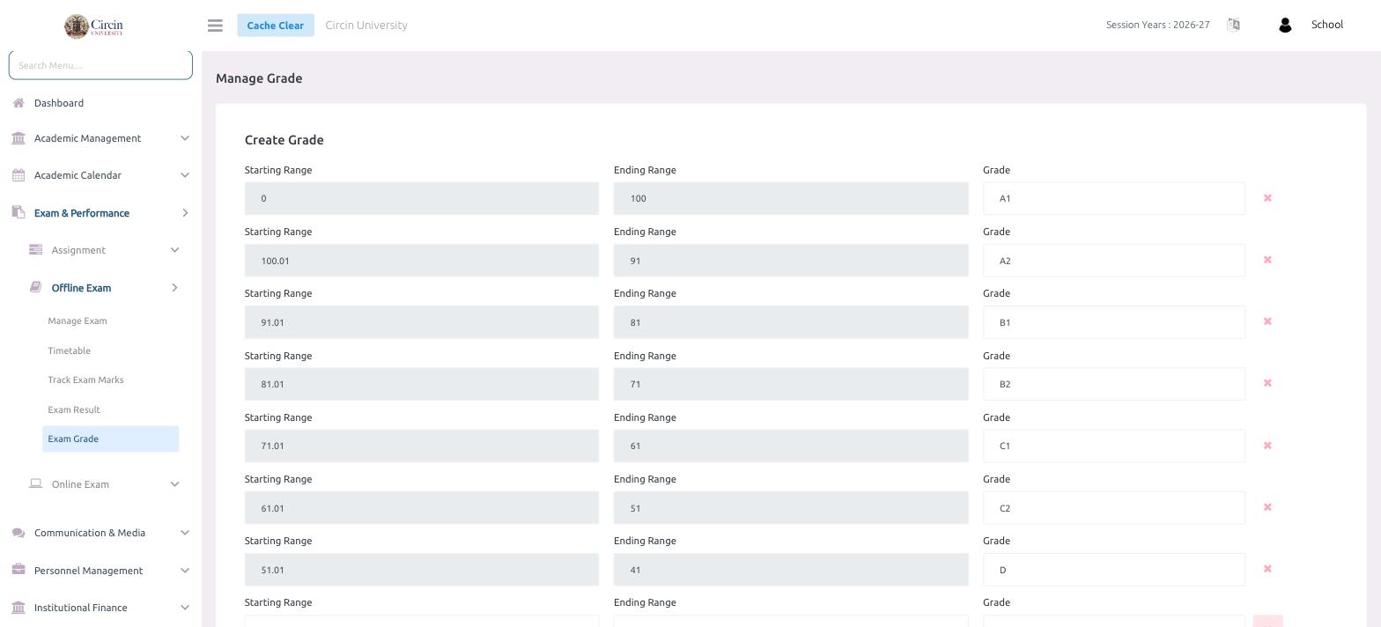Click Ending Range field showing 91
The image size is (1381, 627).
(x=791, y=261)
